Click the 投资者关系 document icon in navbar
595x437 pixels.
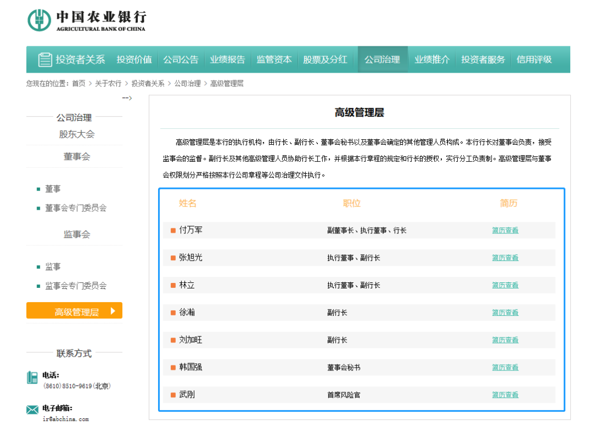point(45,59)
